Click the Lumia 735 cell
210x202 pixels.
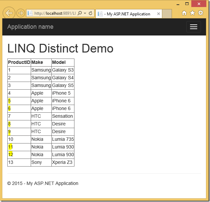pyautogui.click(x=63, y=139)
